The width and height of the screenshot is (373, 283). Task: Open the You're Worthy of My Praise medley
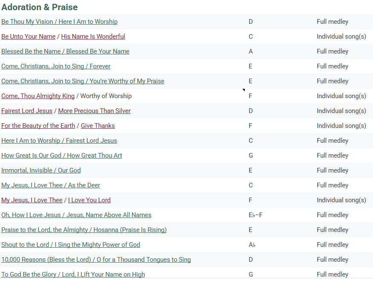pos(83,81)
